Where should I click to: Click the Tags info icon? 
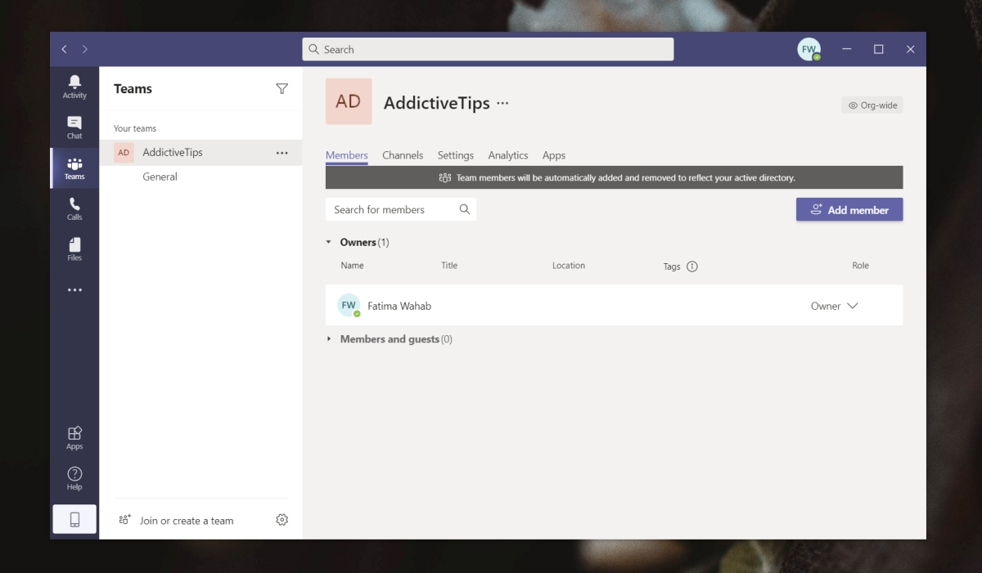click(x=692, y=266)
